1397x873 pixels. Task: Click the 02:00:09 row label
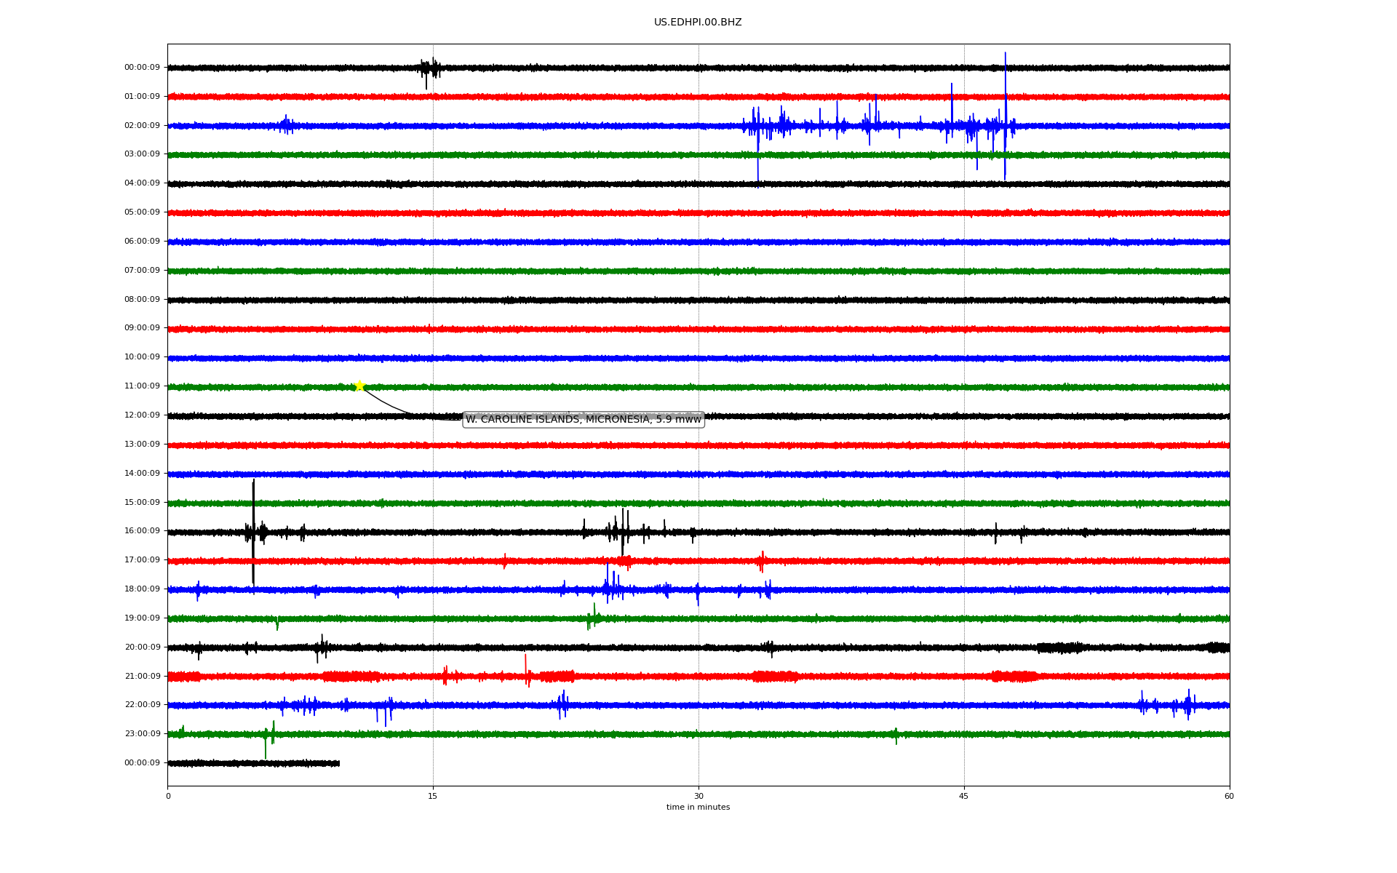click(x=142, y=126)
